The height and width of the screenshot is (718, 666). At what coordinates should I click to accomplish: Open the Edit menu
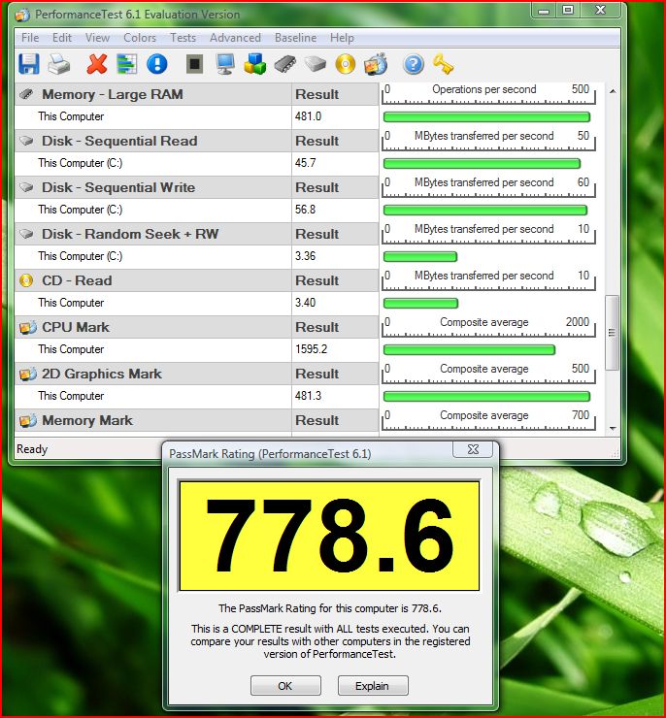point(62,38)
